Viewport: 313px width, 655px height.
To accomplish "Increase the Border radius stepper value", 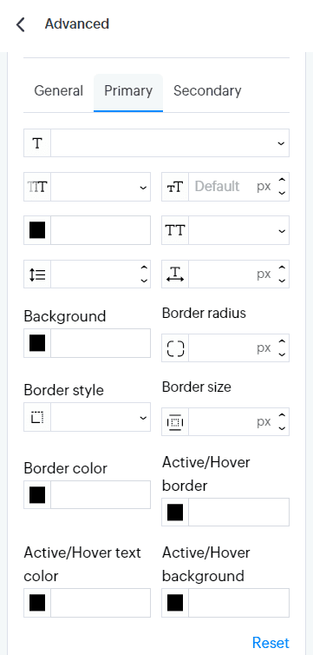I will pyautogui.click(x=282, y=342).
